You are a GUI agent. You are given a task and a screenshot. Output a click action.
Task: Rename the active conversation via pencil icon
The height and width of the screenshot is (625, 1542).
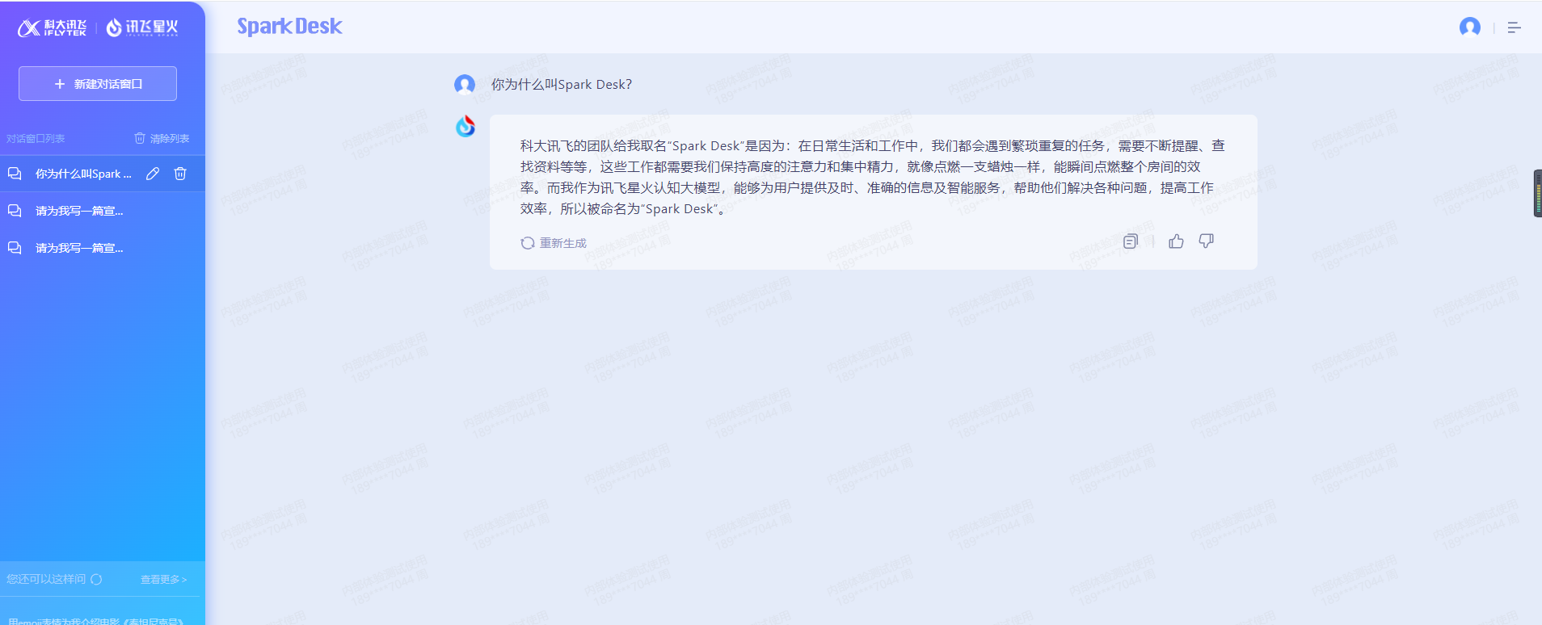pyautogui.click(x=153, y=174)
